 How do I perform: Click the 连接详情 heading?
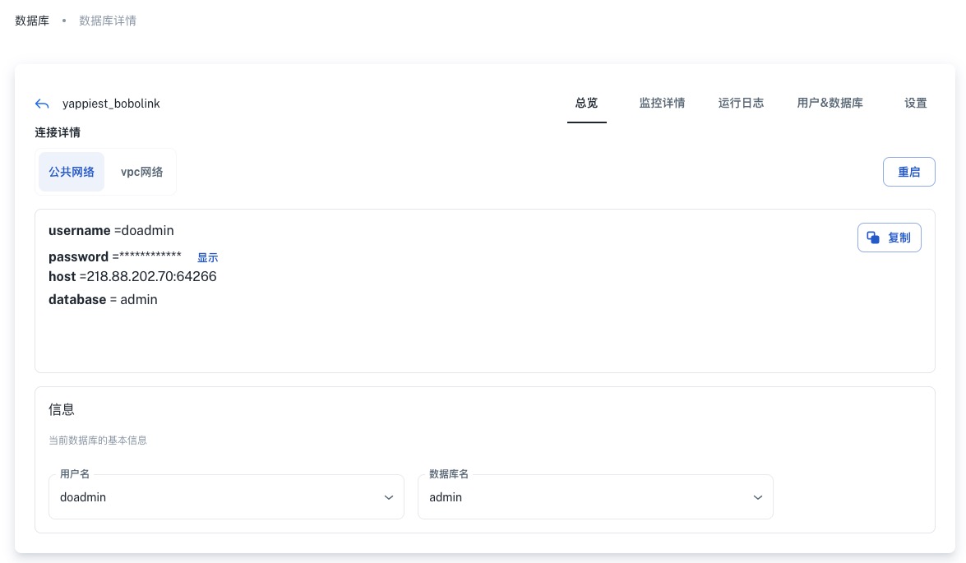(58, 132)
